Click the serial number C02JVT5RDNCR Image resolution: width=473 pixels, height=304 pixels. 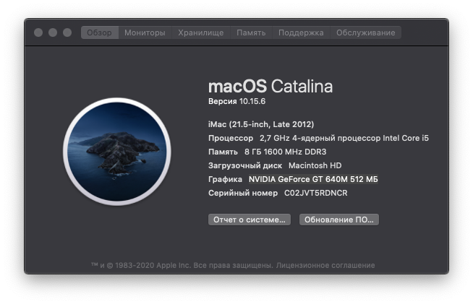pos(316,193)
